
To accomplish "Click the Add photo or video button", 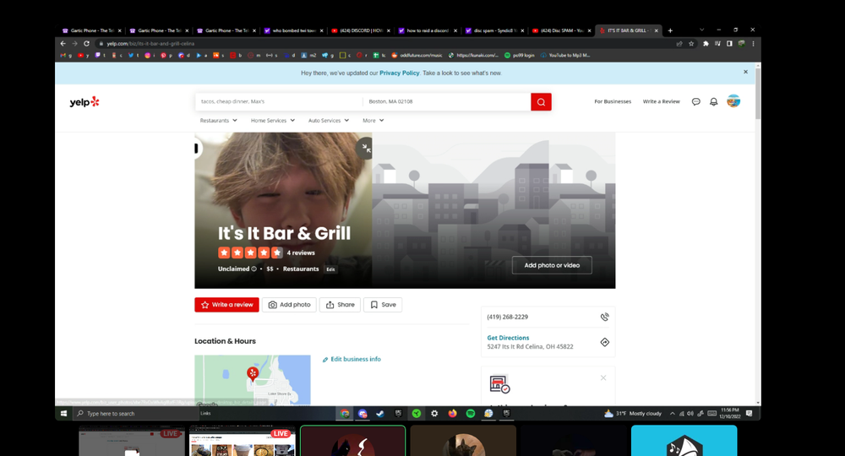I will click(552, 265).
